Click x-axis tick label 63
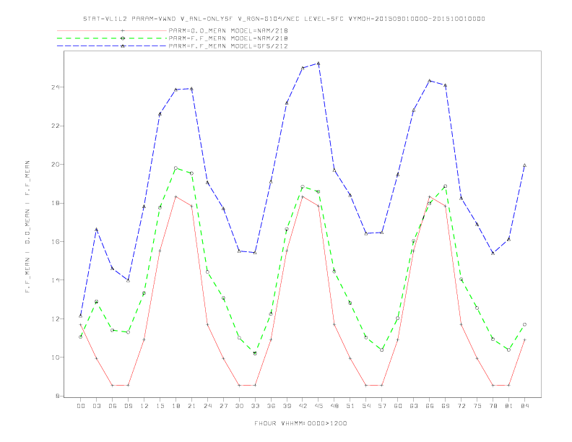Viewport: 572px width, 442px height. click(x=414, y=406)
